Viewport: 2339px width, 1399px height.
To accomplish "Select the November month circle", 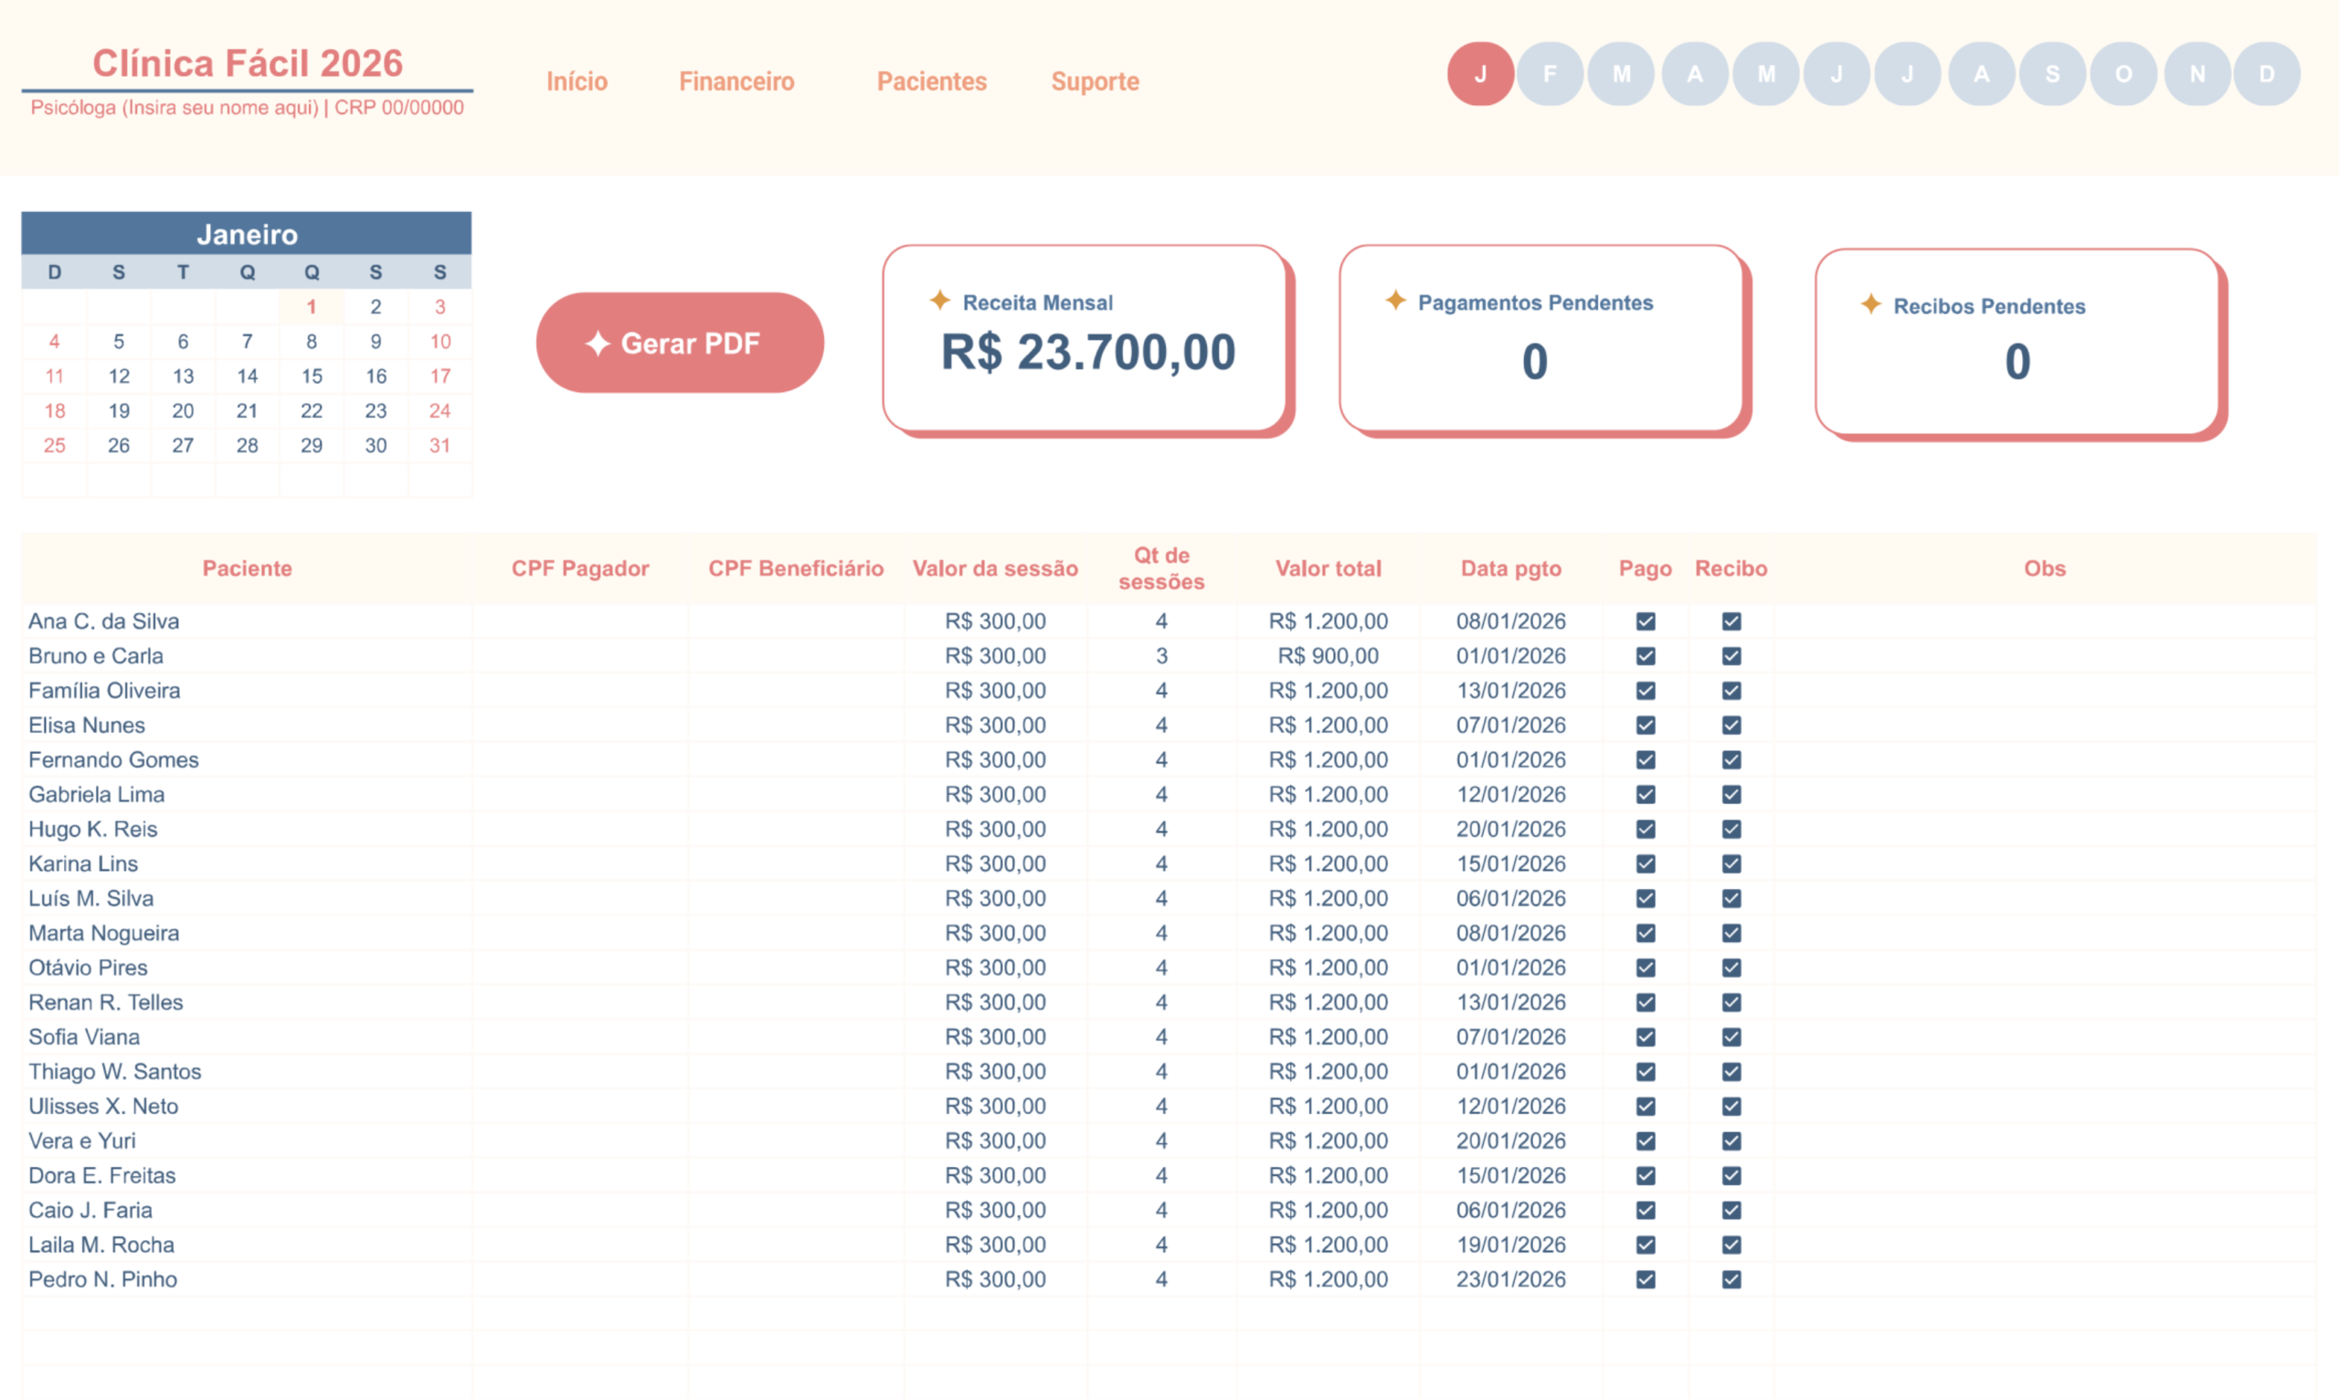I will coord(2196,73).
